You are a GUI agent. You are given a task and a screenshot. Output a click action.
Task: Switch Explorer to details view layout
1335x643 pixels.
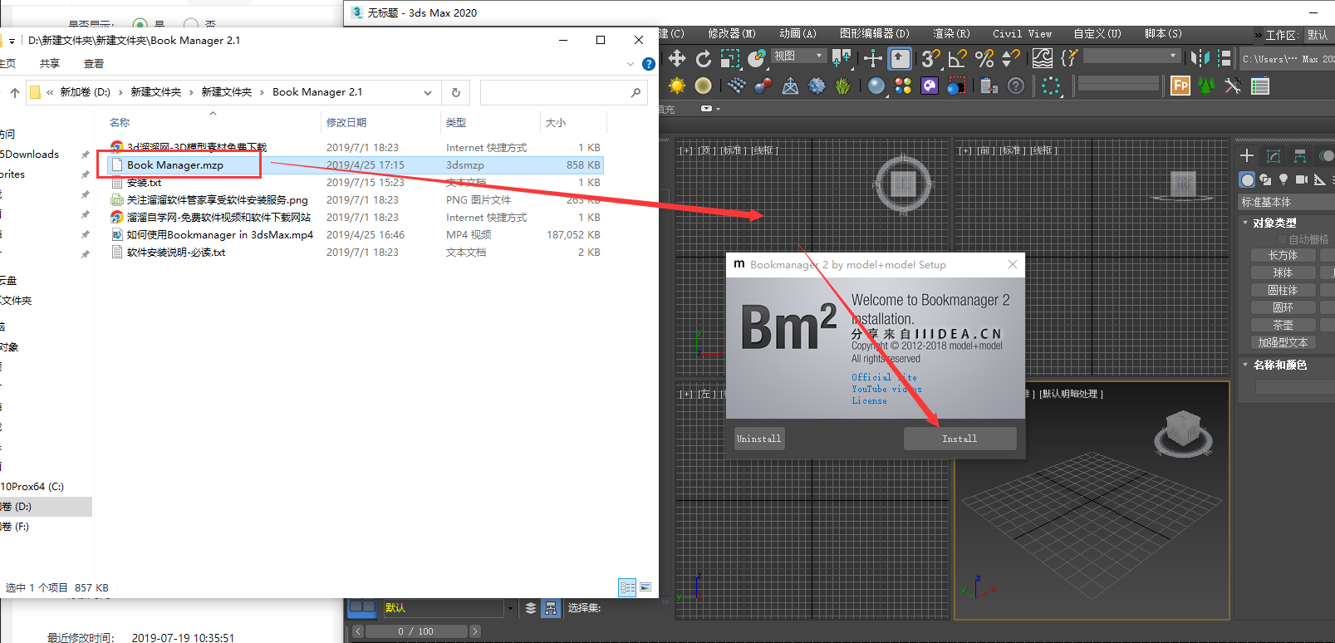coord(627,587)
